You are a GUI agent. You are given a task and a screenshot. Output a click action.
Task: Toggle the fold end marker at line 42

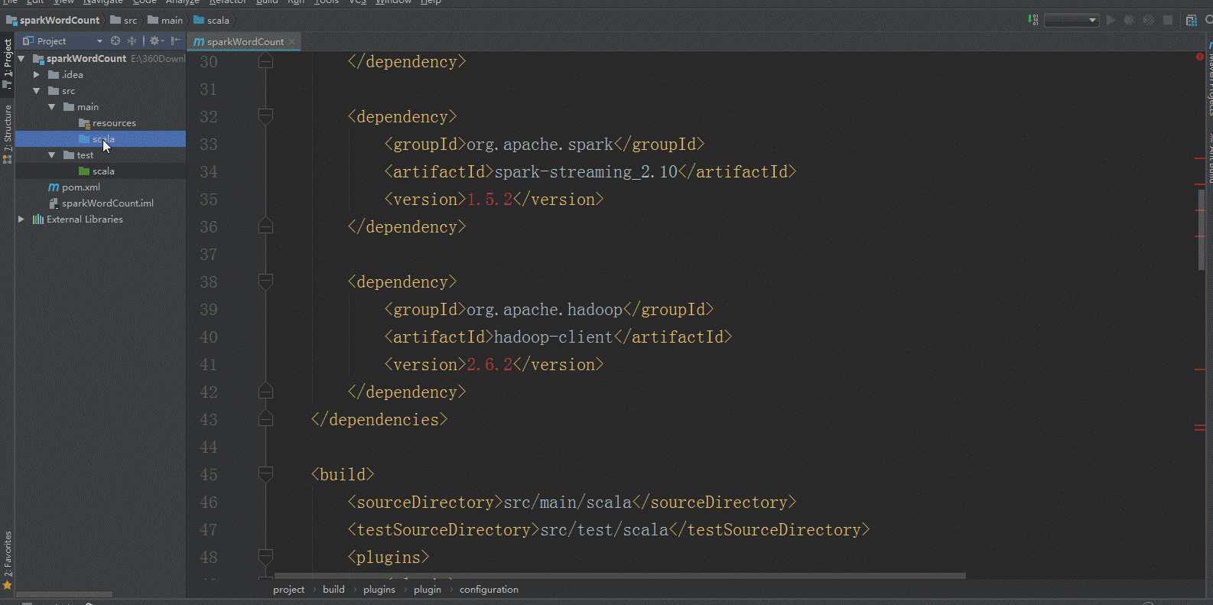tap(265, 392)
